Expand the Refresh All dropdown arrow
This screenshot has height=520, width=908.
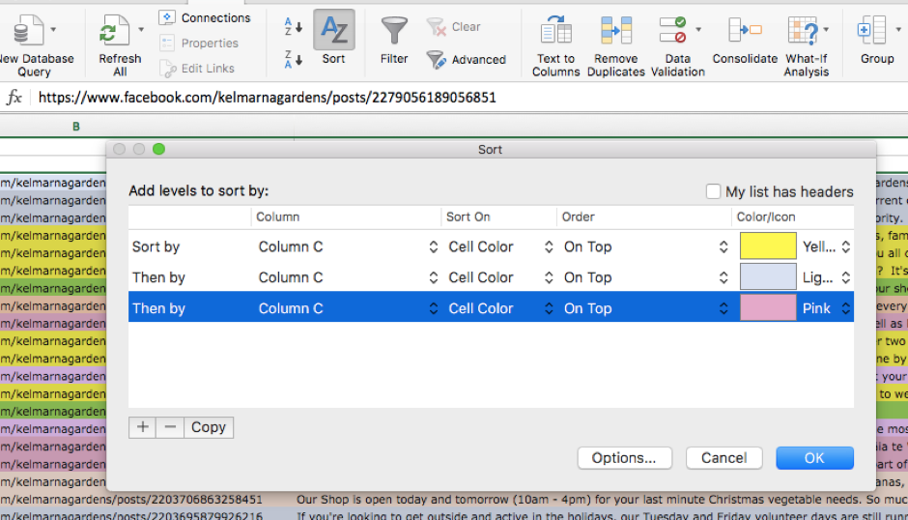click(x=141, y=29)
